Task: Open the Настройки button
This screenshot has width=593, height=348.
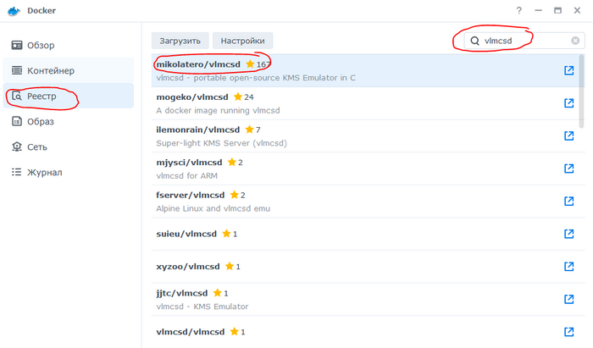Action: pyautogui.click(x=242, y=41)
